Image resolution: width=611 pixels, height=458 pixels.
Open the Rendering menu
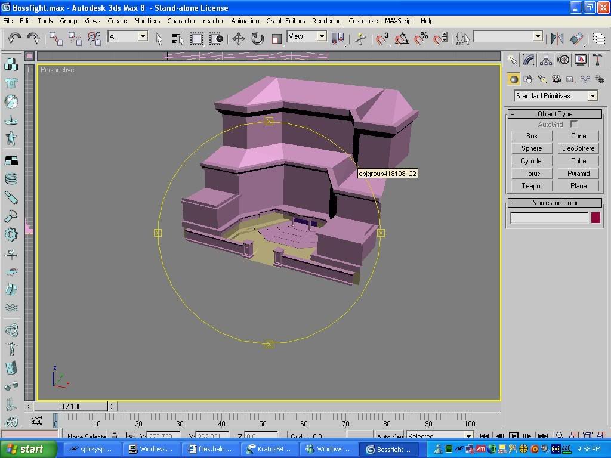pos(326,21)
